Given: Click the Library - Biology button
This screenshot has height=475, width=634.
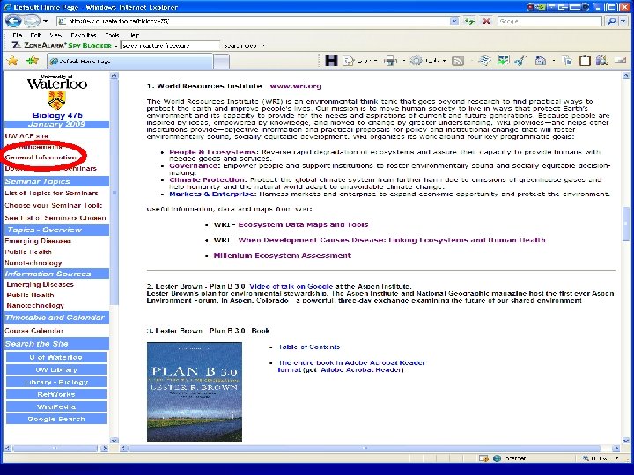Looking at the screenshot, I should point(56,382).
